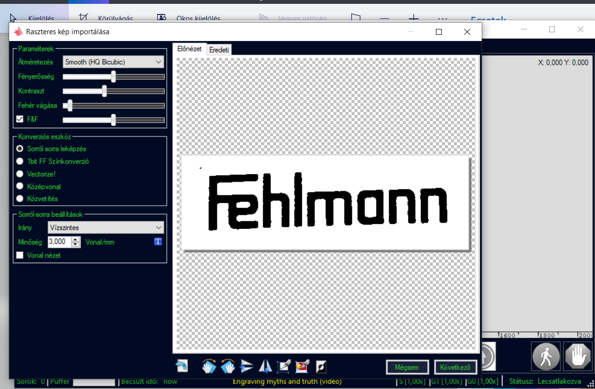Click the Lecsatlakozva status text
The image size is (595, 389).
(559, 381)
